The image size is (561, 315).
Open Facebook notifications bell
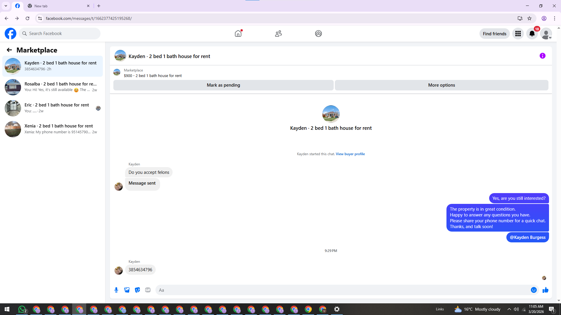point(532,34)
